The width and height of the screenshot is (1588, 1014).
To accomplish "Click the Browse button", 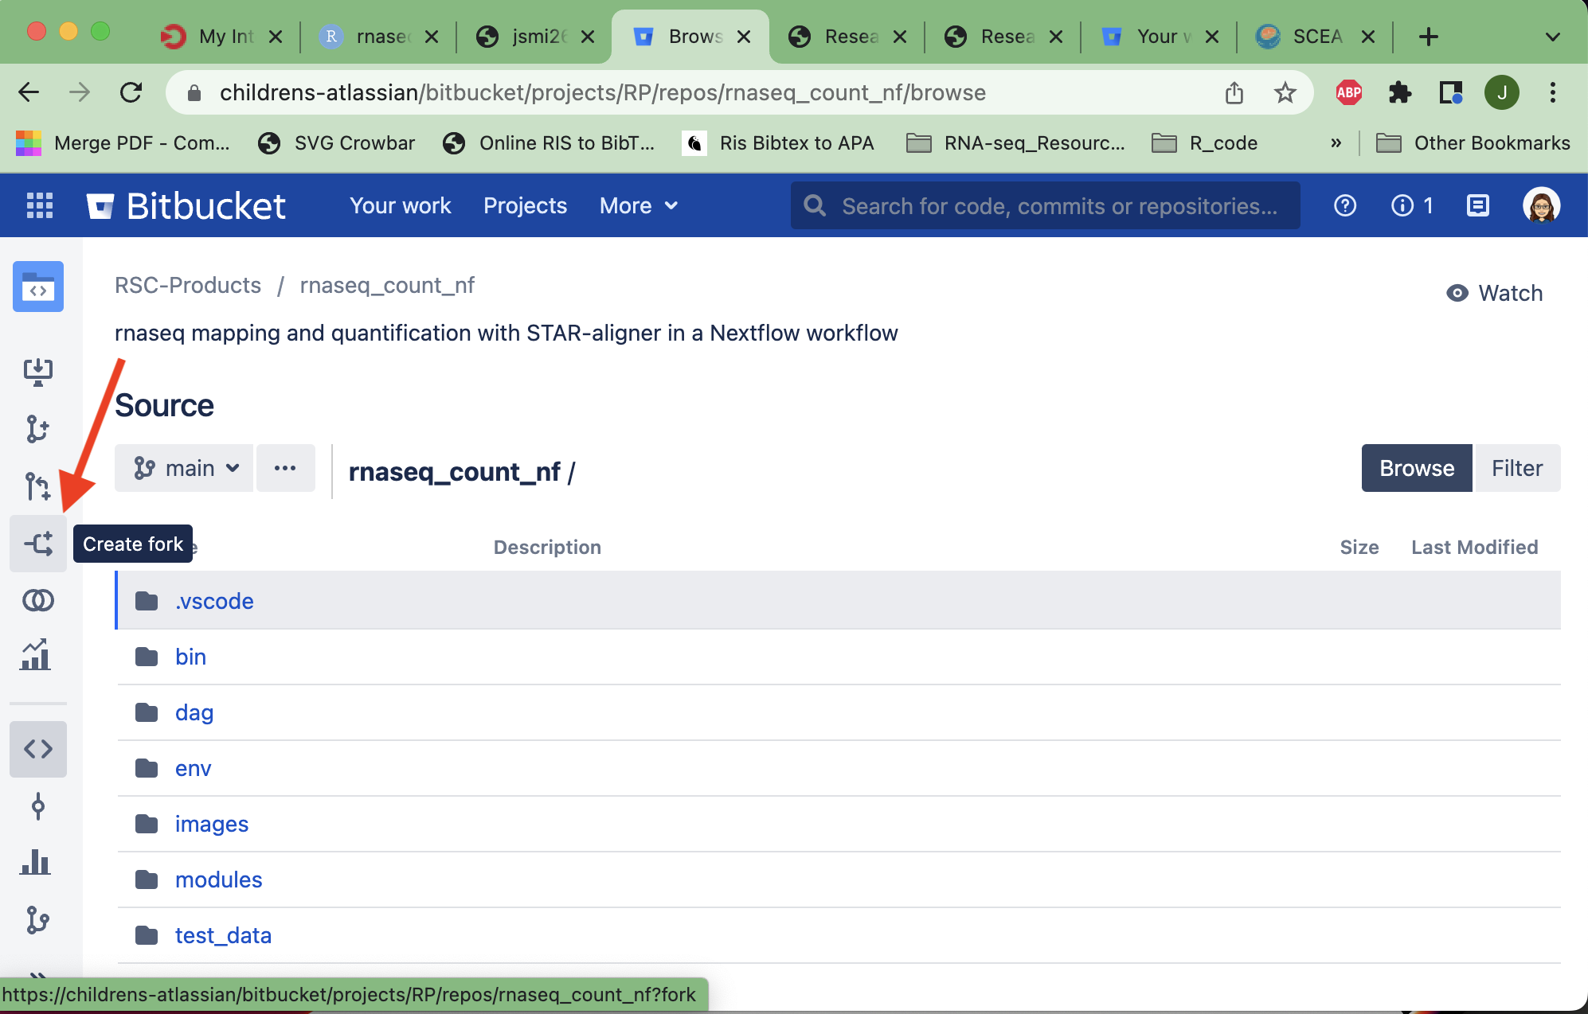I will (x=1417, y=468).
